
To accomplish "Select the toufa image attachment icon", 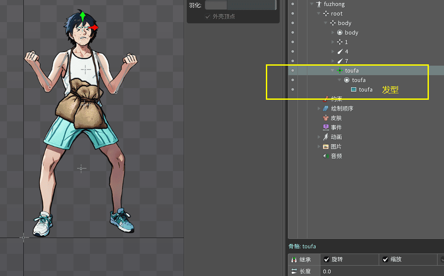I will tap(354, 89).
